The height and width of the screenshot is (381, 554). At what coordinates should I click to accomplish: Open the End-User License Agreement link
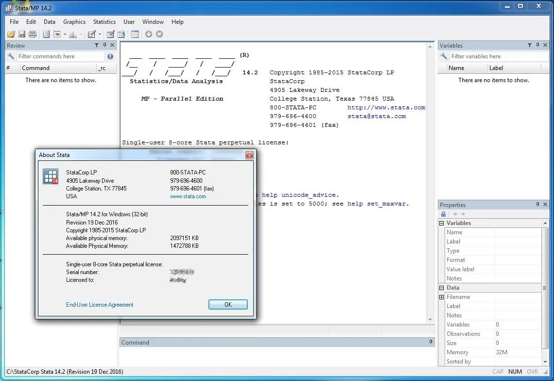[100, 305]
